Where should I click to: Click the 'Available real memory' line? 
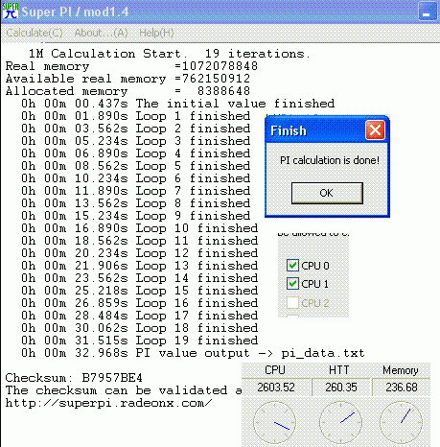pos(127,79)
